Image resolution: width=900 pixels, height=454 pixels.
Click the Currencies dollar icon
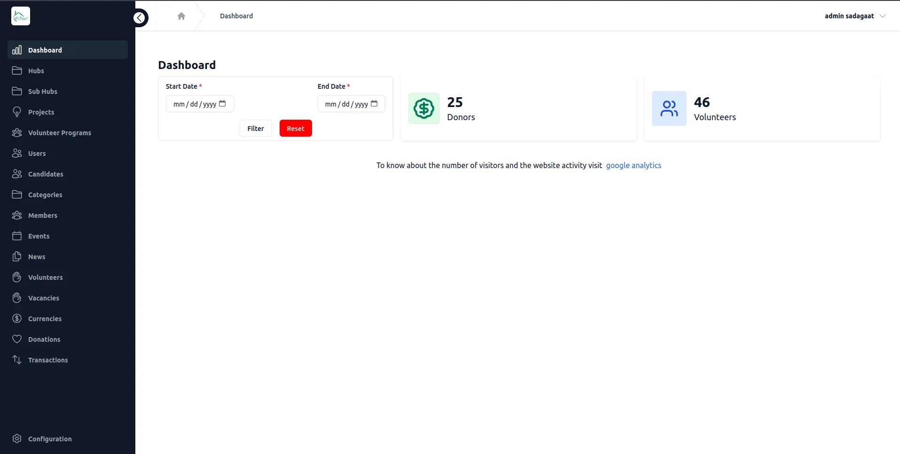[x=17, y=318]
